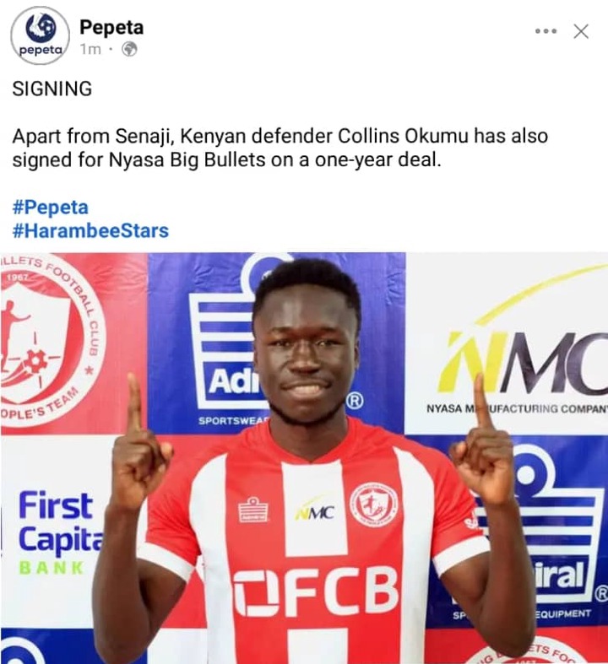Click the Pepeta page name

click(111, 28)
